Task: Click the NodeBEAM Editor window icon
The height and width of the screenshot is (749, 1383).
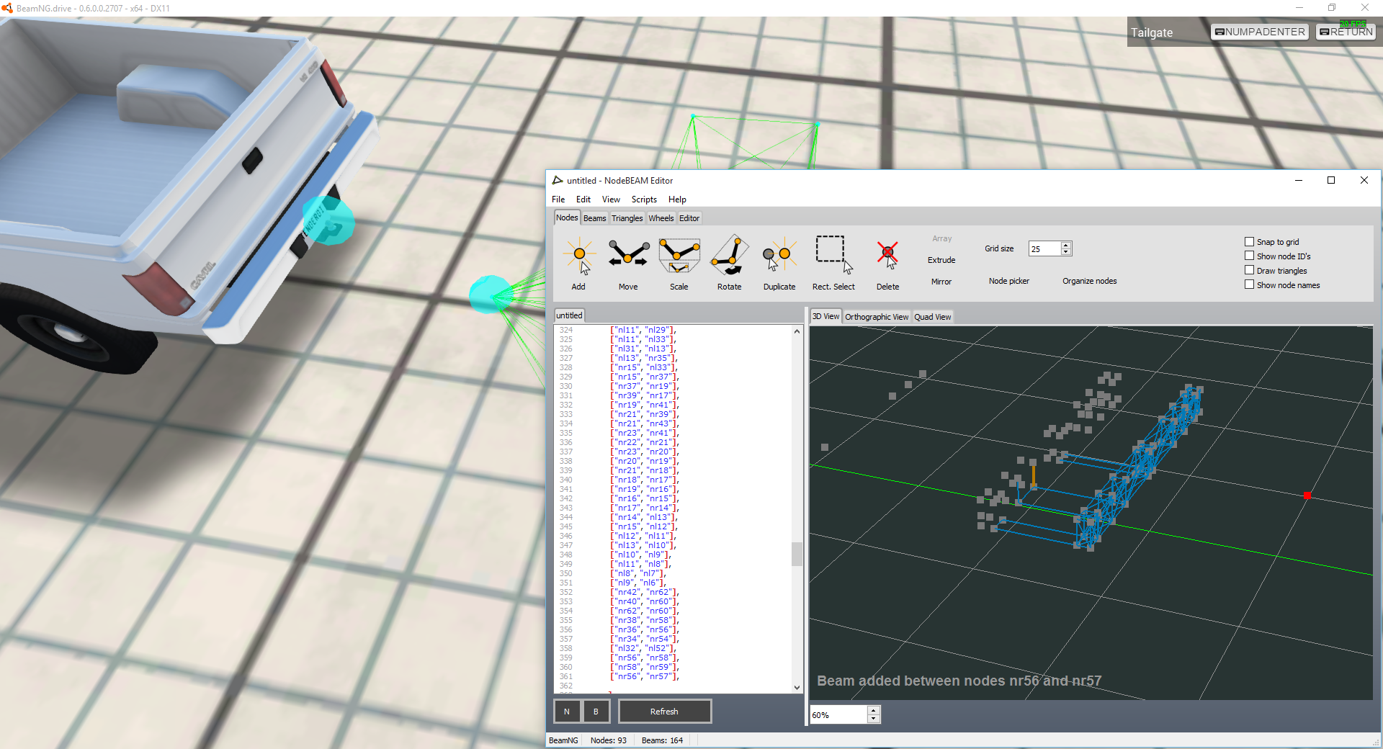Action: [558, 180]
